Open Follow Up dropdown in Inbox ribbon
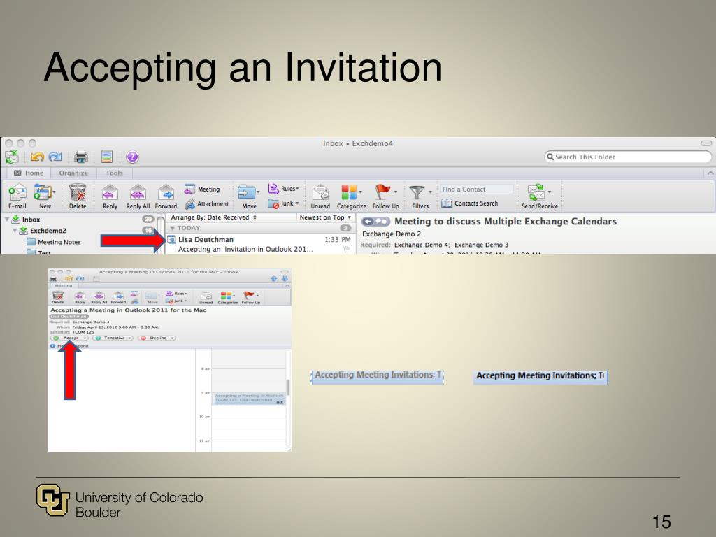Image resolution: width=716 pixels, height=537 pixels. pos(396,192)
